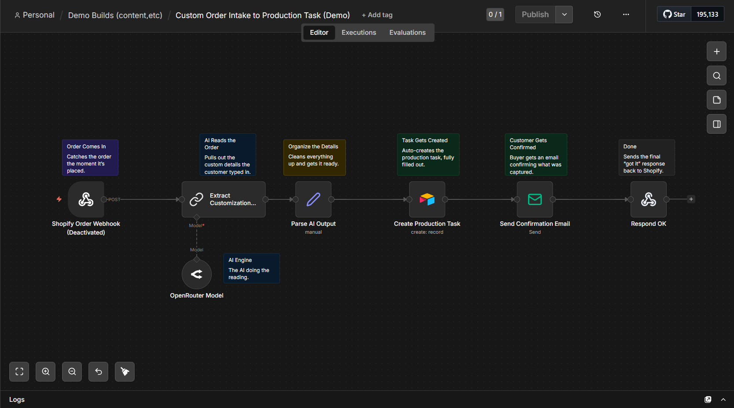
Task: Add a sticky note to the canvas
Action: (716, 100)
